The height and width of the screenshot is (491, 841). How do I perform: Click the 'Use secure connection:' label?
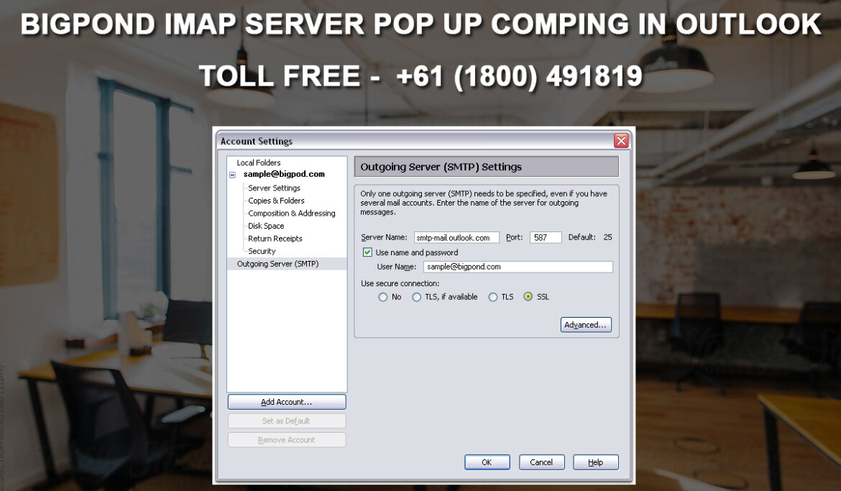[x=400, y=283]
